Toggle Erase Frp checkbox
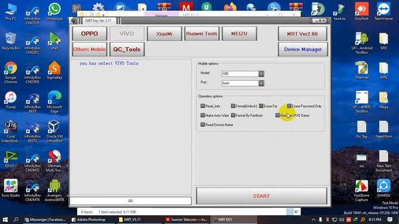Image resolution: width=399 pixels, height=224 pixels. [x=261, y=106]
